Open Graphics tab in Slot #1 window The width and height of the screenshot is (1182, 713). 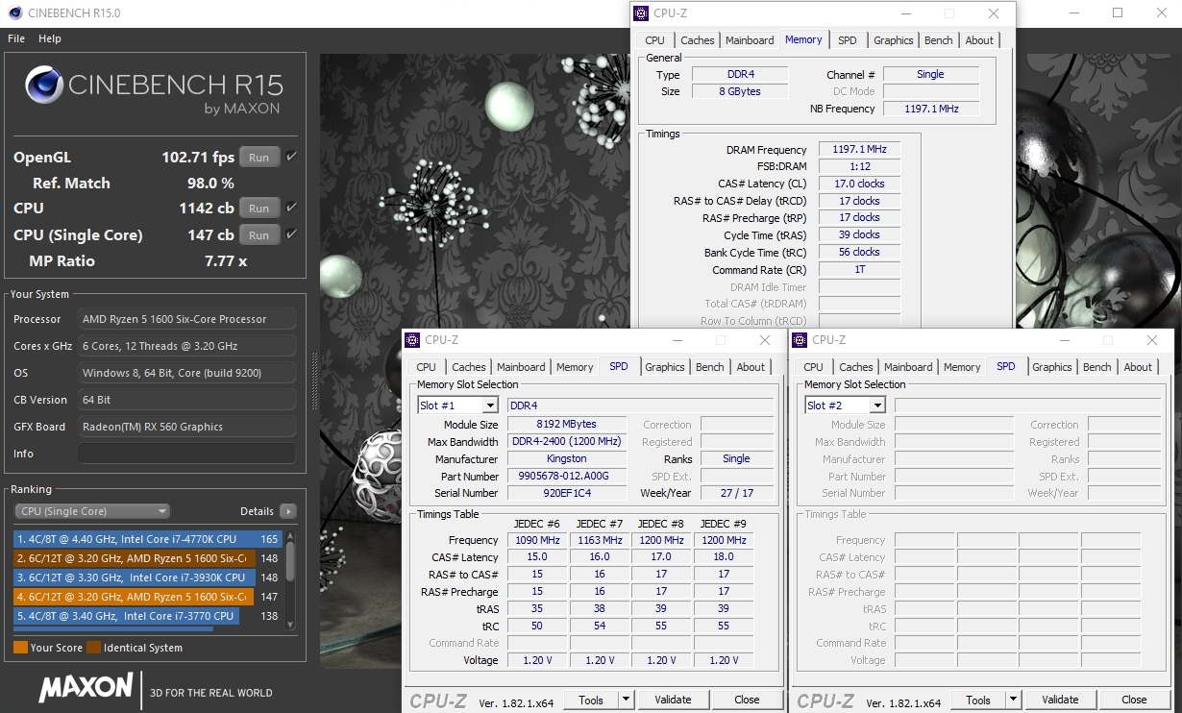(665, 367)
